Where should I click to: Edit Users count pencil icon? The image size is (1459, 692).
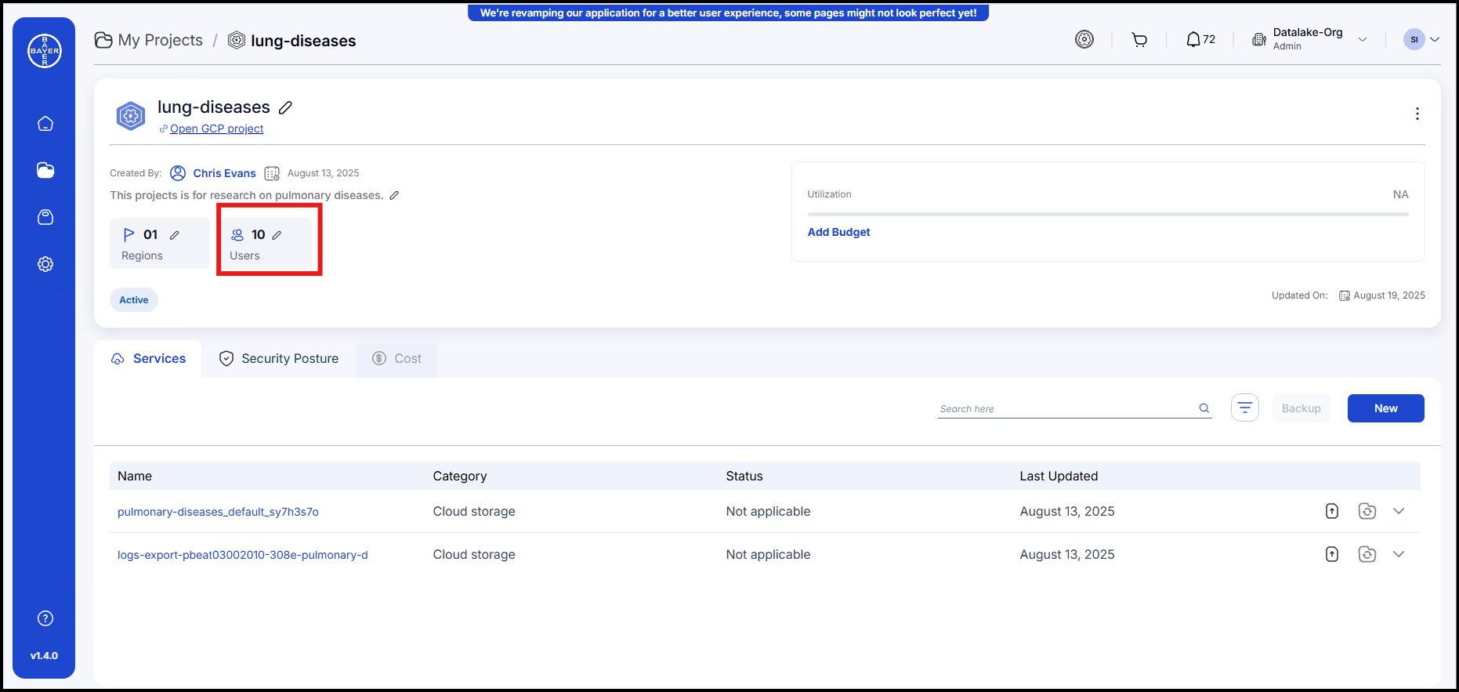point(277,235)
